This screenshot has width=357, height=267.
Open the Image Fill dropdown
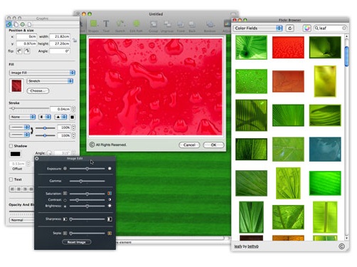click(x=42, y=73)
